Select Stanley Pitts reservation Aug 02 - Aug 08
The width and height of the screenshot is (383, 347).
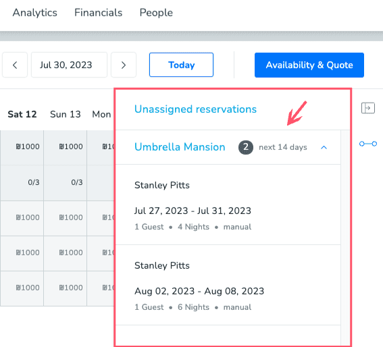(228, 285)
